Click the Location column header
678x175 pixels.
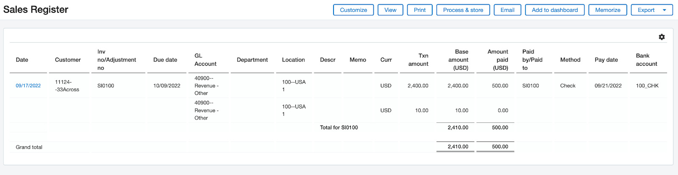click(293, 60)
